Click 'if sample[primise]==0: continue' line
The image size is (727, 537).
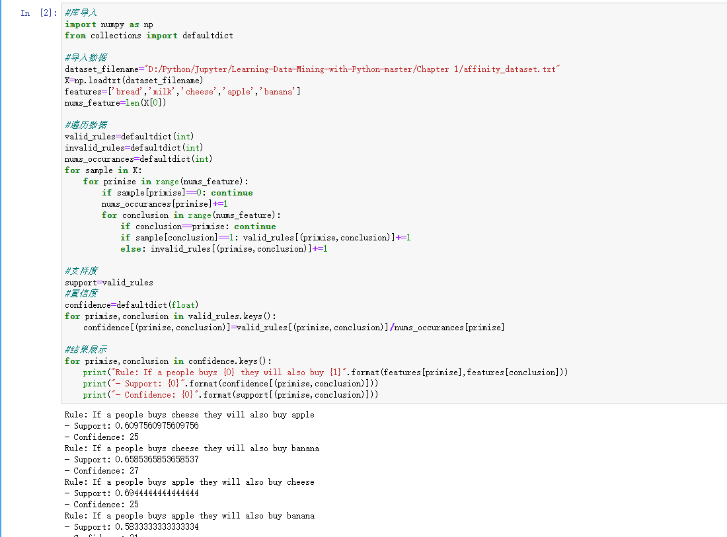point(178,193)
